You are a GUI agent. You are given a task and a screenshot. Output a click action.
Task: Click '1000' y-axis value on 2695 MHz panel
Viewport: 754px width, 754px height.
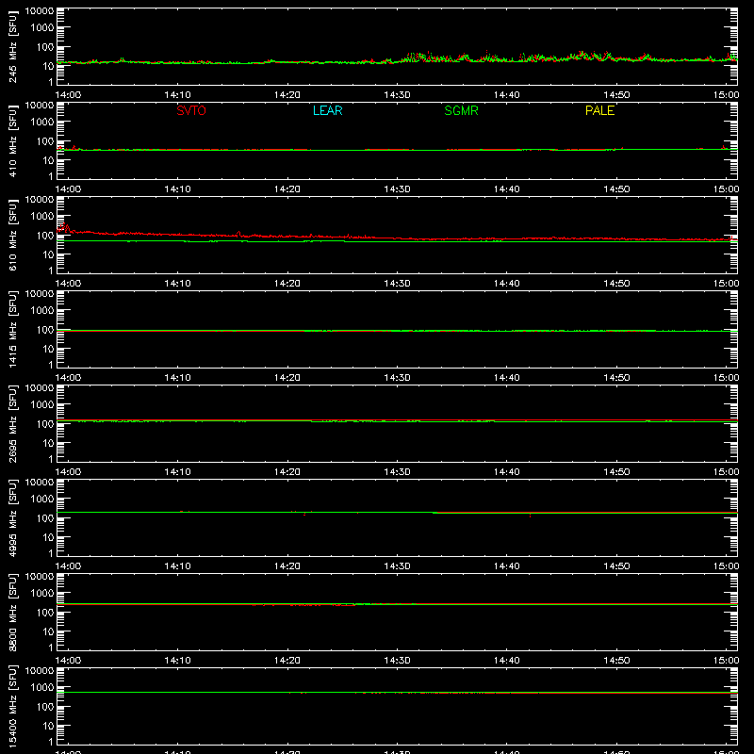pyautogui.click(x=42, y=404)
